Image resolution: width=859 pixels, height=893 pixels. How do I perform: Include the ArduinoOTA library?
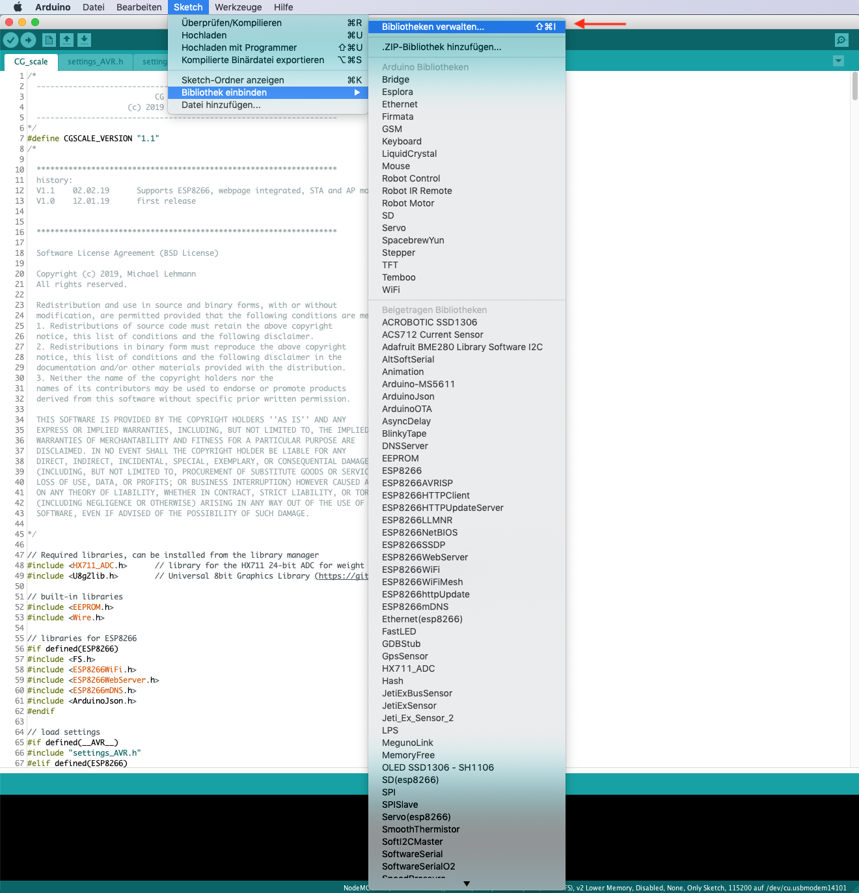pyautogui.click(x=467, y=409)
